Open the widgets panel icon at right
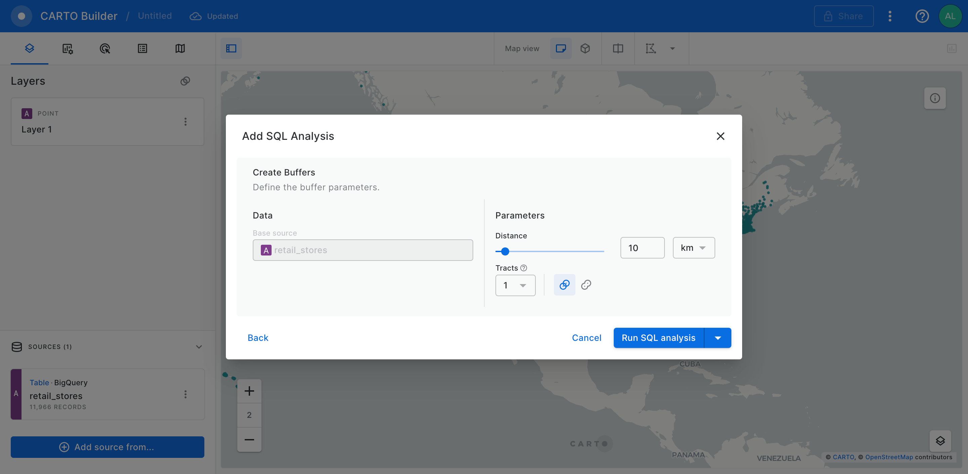This screenshot has height=474, width=968. [952, 48]
